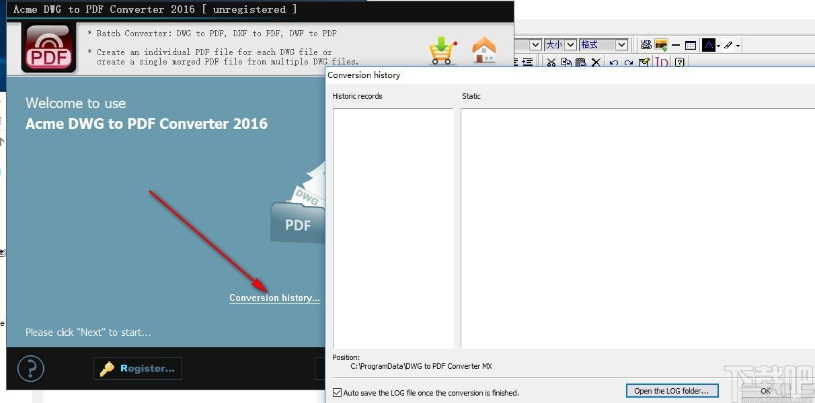Click the Open the LOG folder... button

point(672,391)
